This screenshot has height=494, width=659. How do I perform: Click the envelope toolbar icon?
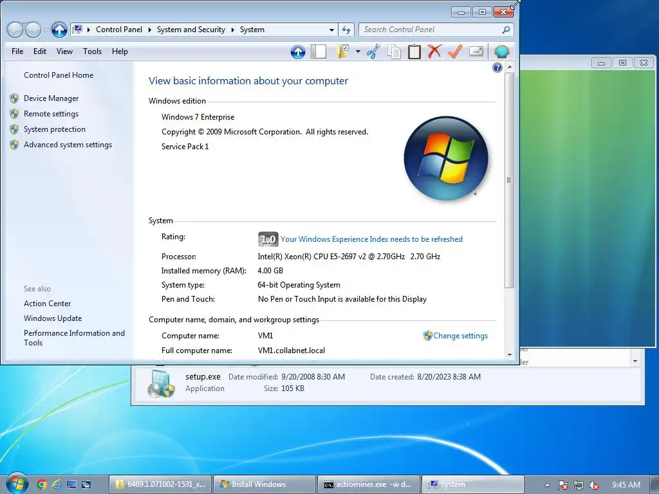click(x=476, y=51)
